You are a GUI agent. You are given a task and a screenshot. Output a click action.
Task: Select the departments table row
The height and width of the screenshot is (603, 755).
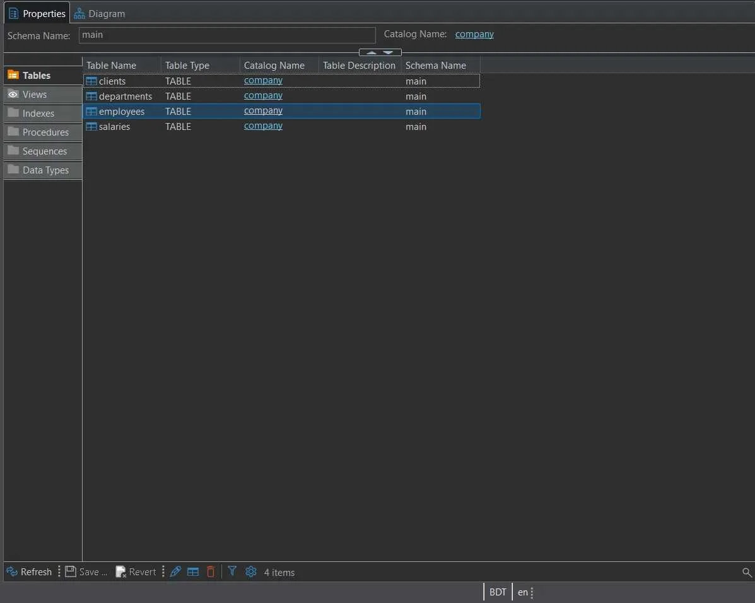point(282,97)
